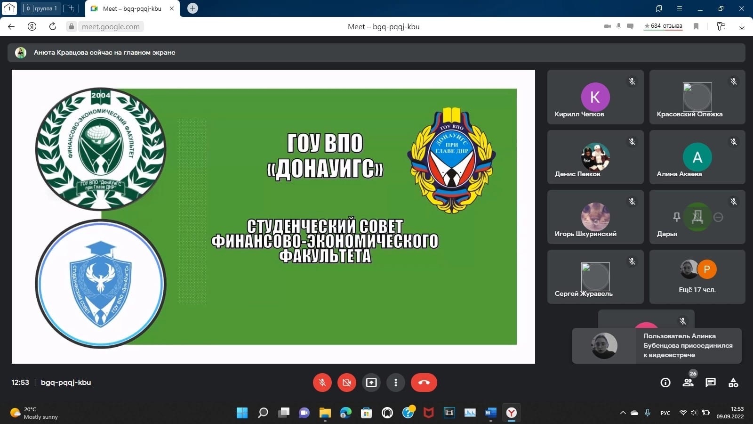Viewport: 753px width, 424px height.
Task: Show the participants list
Action: pyautogui.click(x=688, y=383)
